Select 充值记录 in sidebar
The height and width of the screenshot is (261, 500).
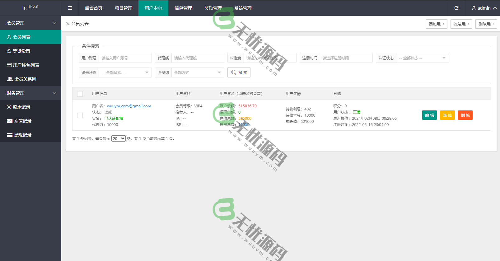30,121
